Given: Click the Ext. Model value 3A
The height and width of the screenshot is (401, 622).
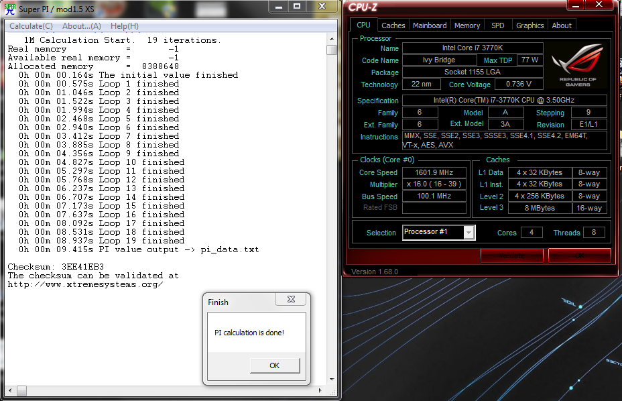Looking at the screenshot, I should [x=505, y=124].
